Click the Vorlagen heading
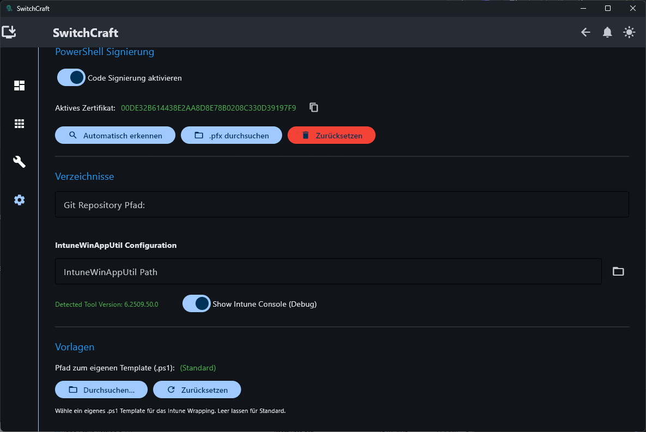The width and height of the screenshot is (646, 432). (75, 347)
